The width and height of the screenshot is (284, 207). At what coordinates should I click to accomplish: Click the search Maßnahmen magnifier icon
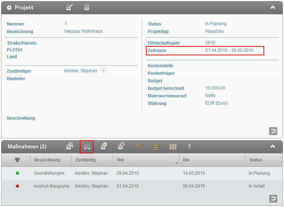coord(70,146)
